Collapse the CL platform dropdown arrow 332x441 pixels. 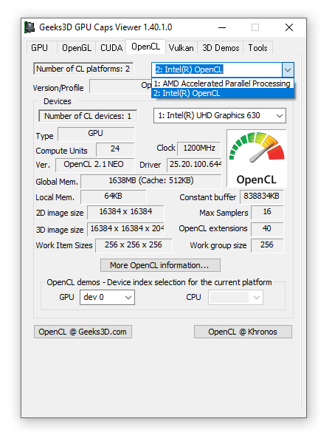(x=288, y=69)
